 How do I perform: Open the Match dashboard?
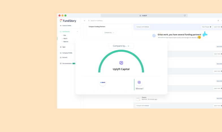click(x=65, y=38)
